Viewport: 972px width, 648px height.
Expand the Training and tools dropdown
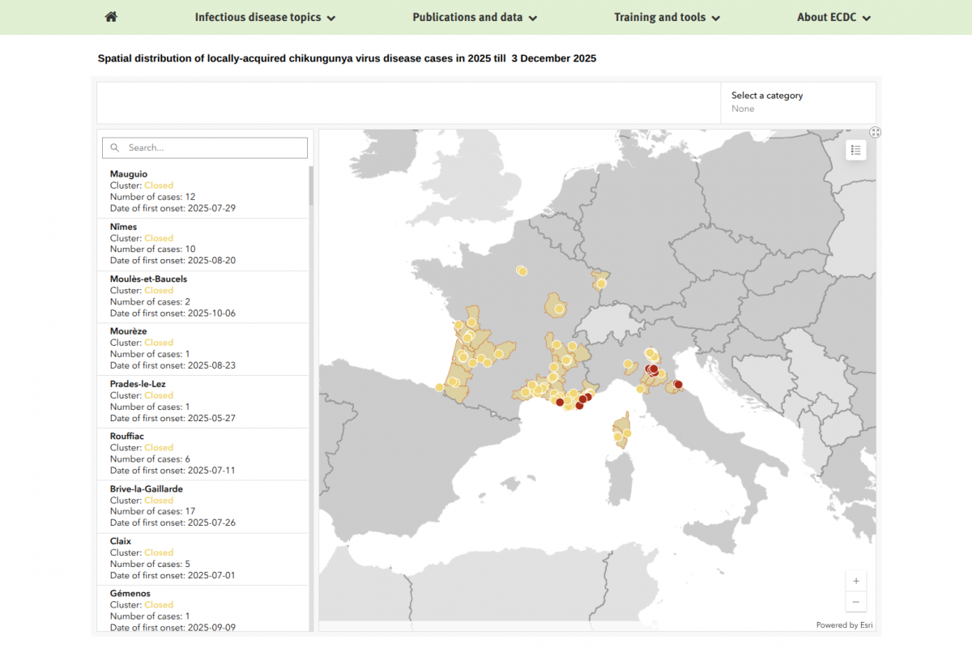pyautogui.click(x=667, y=16)
